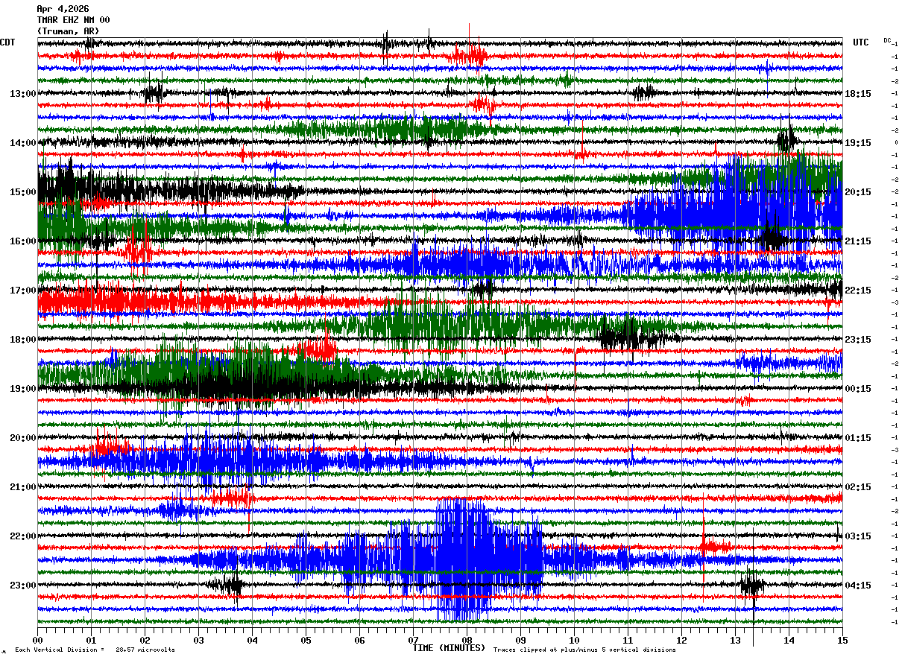Select the 19:00 CDT time label
902x660 pixels.
click(x=23, y=389)
